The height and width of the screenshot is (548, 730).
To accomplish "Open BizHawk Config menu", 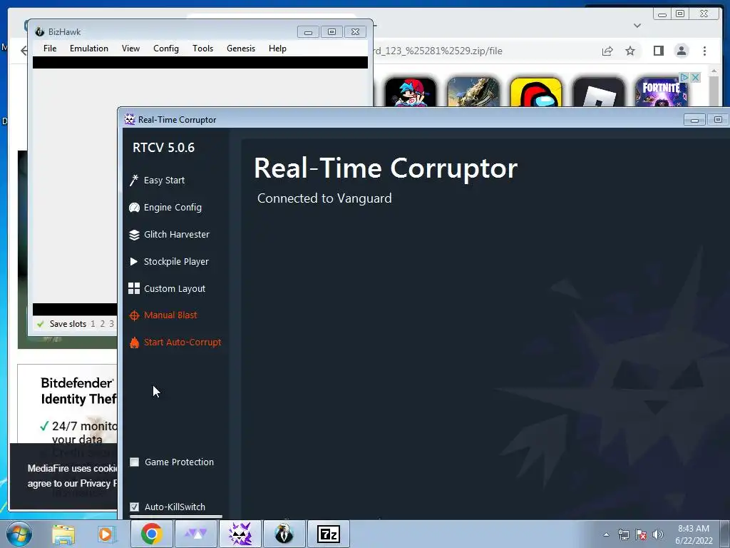I will coord(166,49).
